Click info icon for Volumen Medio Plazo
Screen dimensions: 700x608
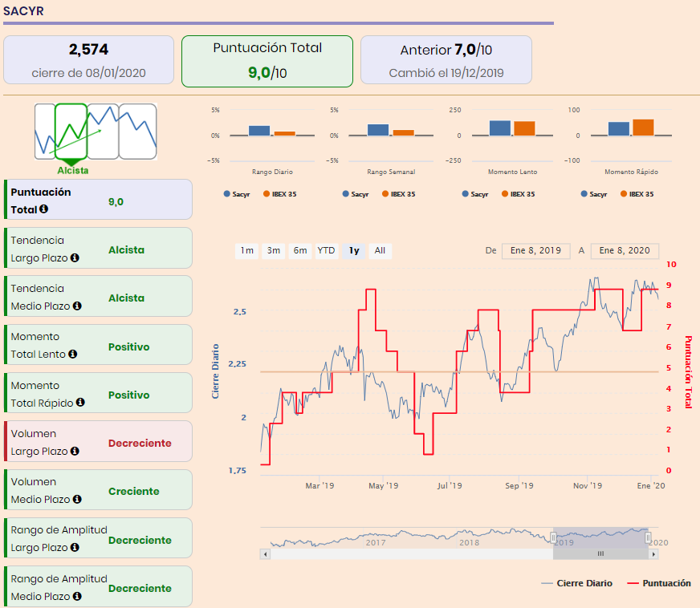point(77,499)
